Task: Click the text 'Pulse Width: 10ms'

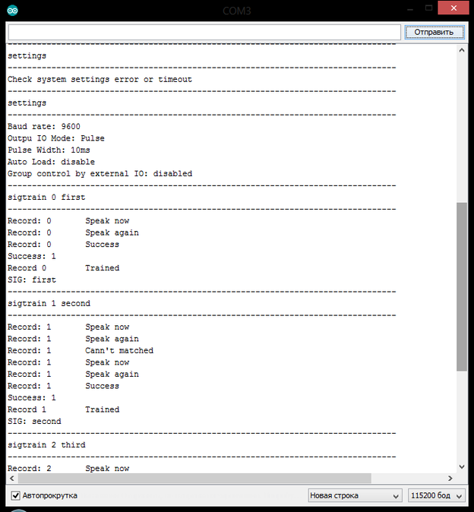Action: pyautogui.click(x=49, y=150)
